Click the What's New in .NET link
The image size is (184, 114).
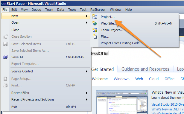tap(168, 109)
